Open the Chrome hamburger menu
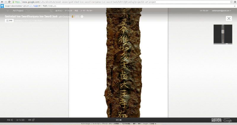Viewport: 237px width, 125px height. pyautogui.click(x=235, y=2)
